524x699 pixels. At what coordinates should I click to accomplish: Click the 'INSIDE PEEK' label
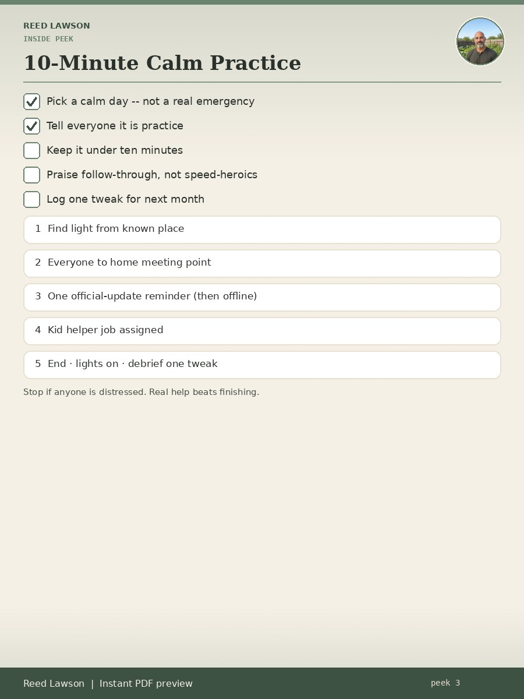pyautogui.click(x=48, y=39)
